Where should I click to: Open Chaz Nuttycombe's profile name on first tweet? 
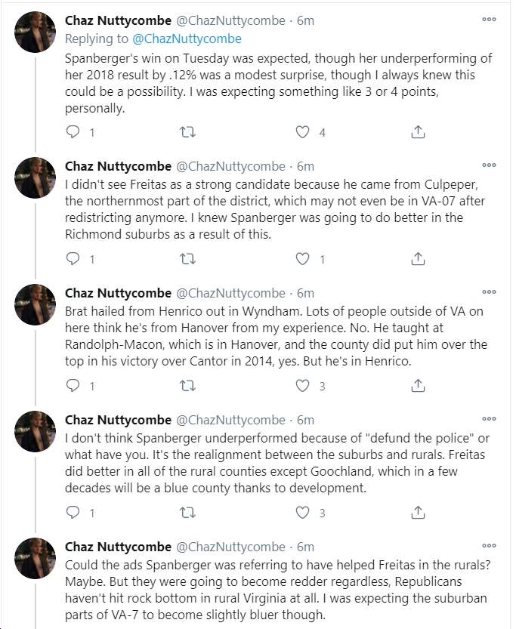[x=118, y=20]
